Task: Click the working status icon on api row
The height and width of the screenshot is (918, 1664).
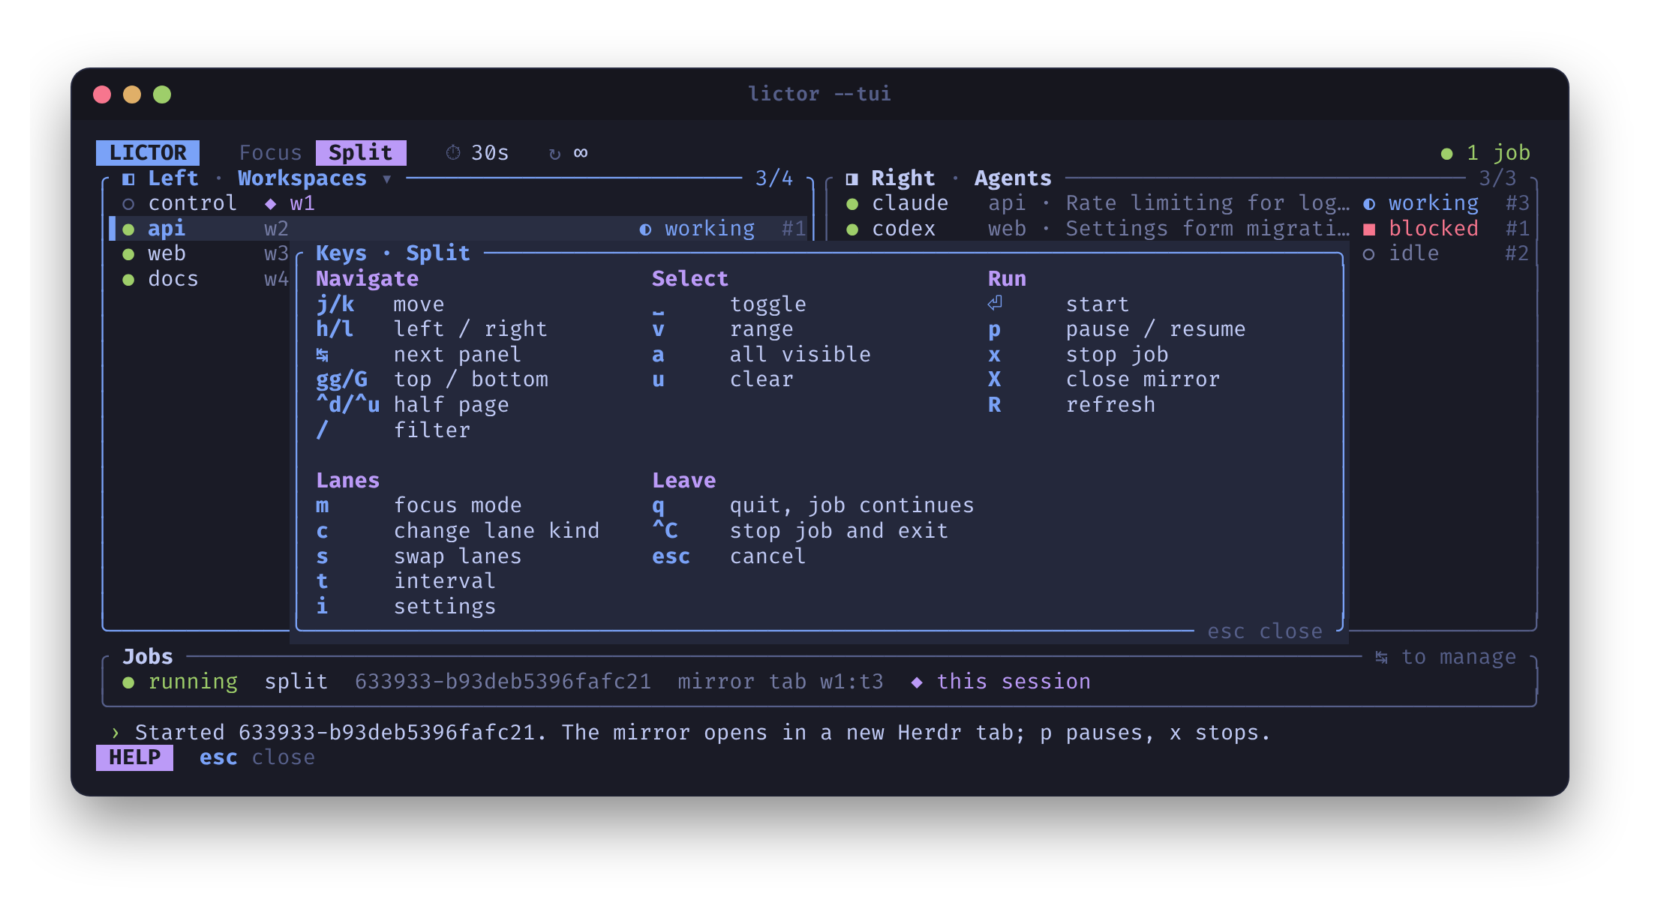Action: point(645,229)
